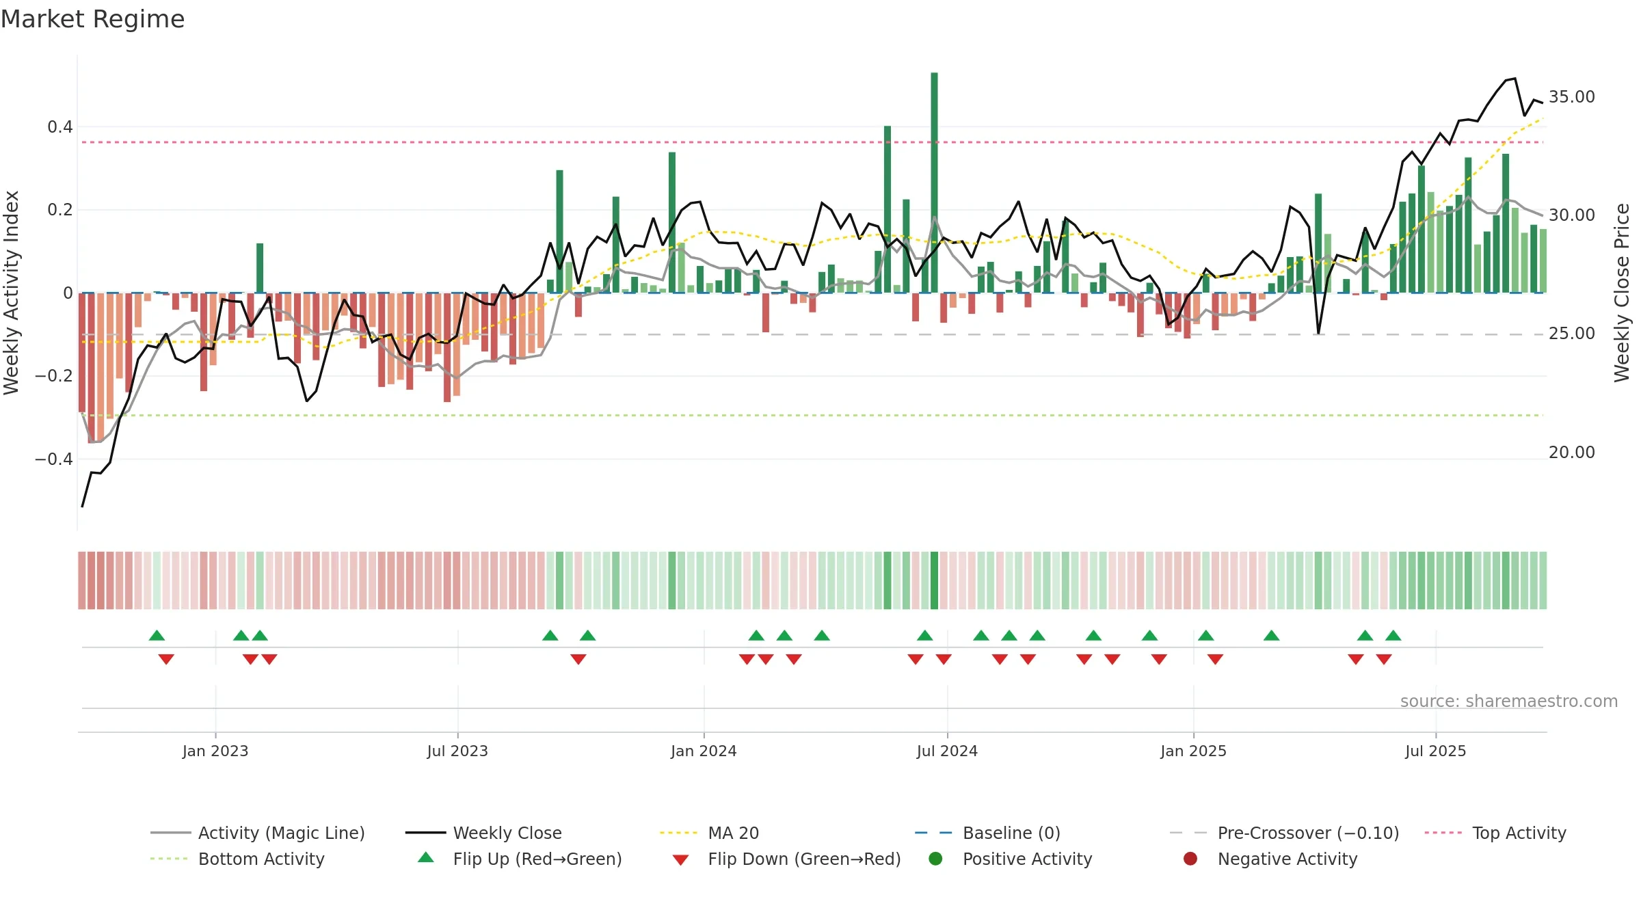Click the Jan 2025 axis label
The width and height of the screenshot is (1641, 923).
(1193, 751)
